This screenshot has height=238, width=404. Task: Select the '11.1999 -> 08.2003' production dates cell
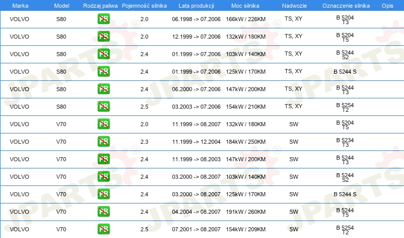tap(196, 159)
